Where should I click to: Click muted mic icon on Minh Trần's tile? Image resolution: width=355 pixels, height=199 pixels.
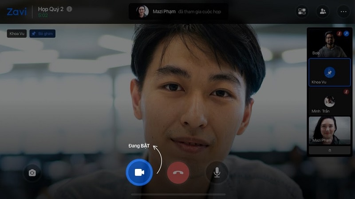pyautogui.click(x=346, y=92)
